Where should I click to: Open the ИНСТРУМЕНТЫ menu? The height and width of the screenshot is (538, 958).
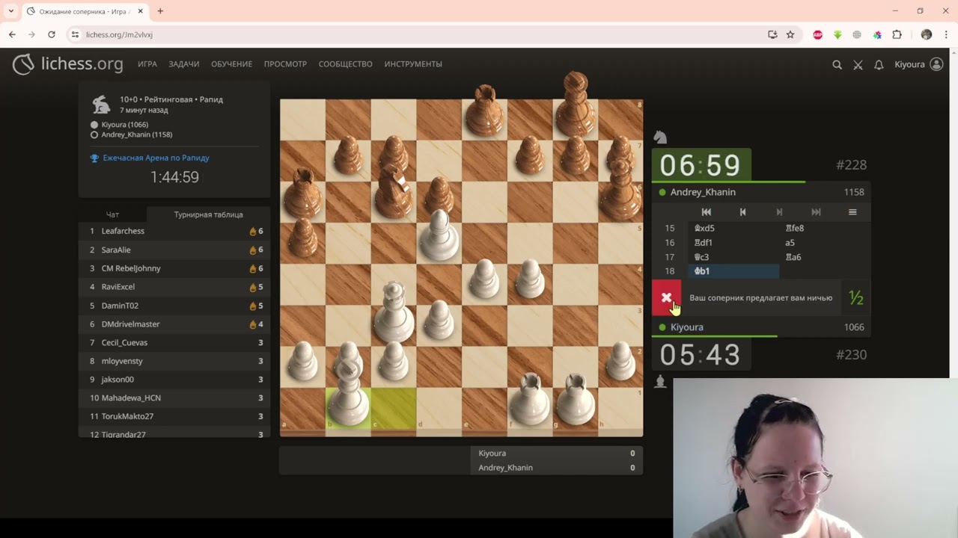[413, 64]
